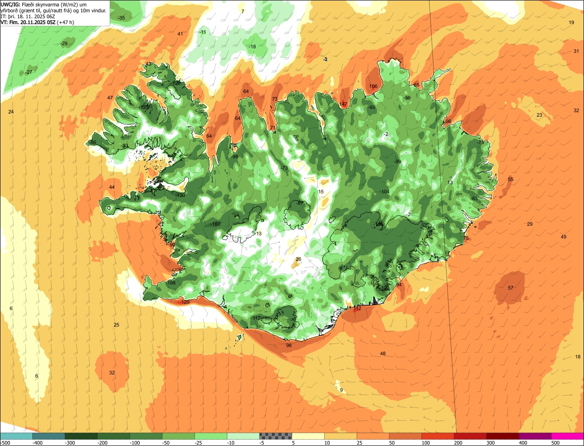
Task: Click the header title 'UWC/IG: Flæði skynvarma (W/m2) um'
Action: pyautogui.click(x=44, y=4)
